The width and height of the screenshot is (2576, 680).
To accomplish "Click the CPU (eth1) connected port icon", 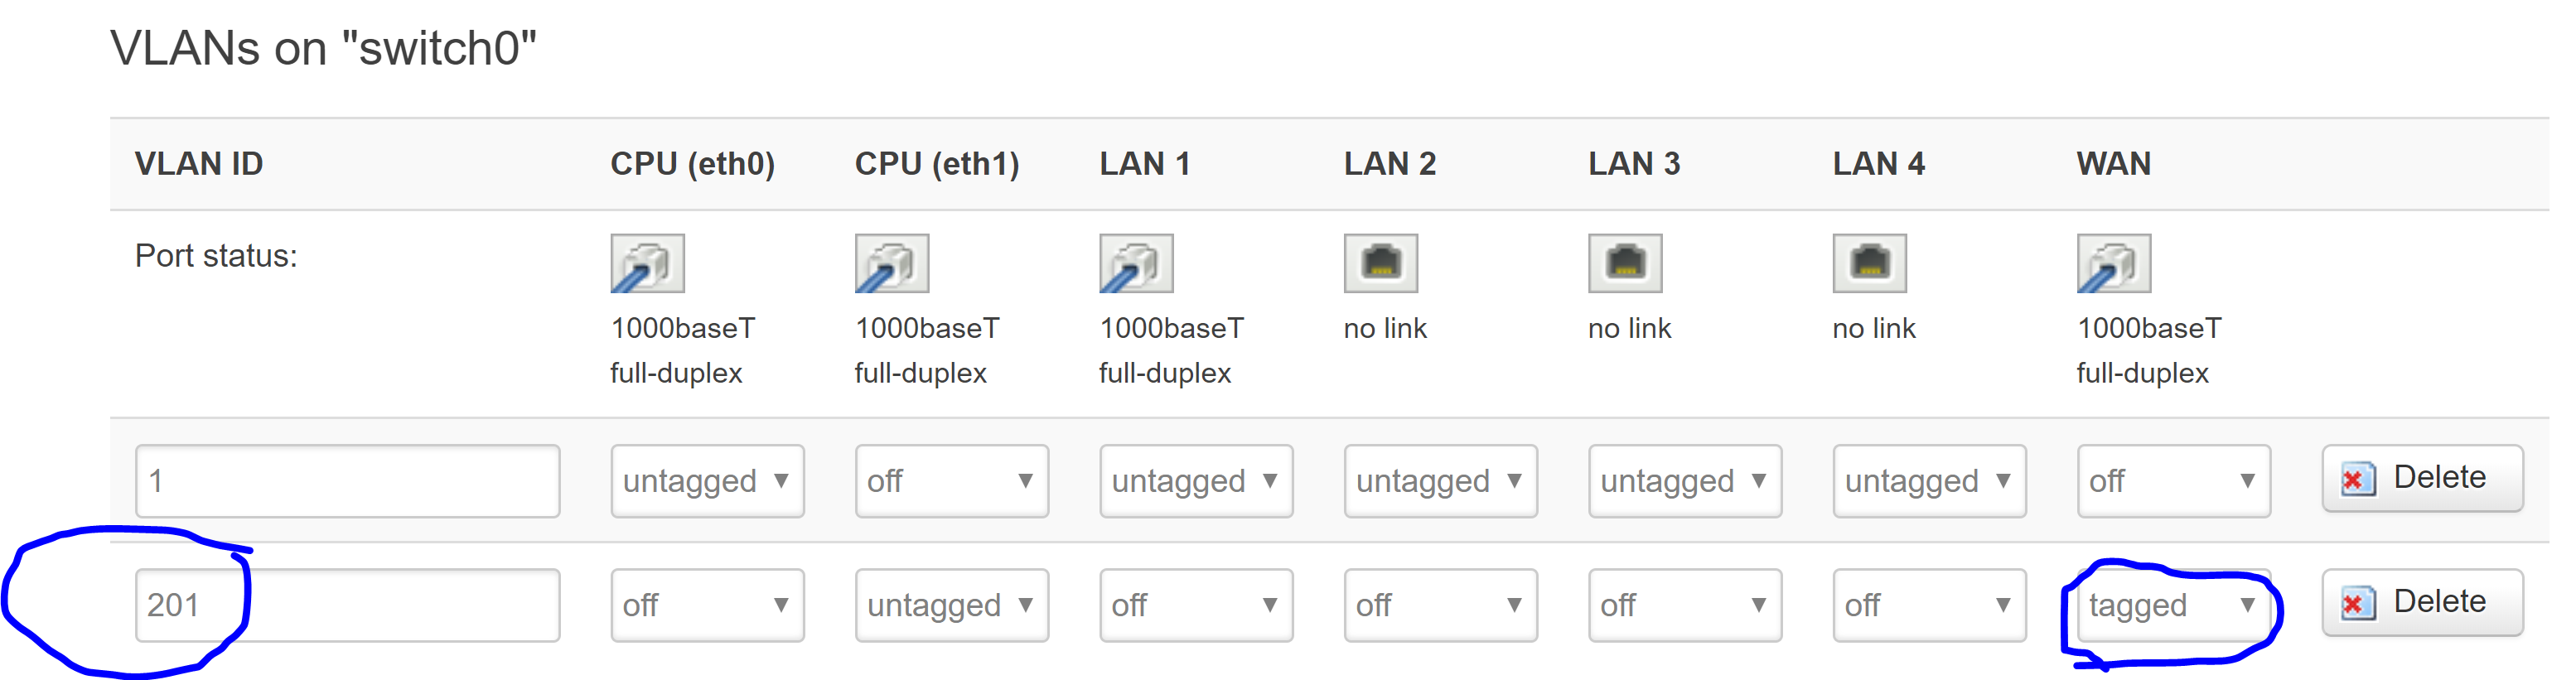I will [892, 263].
